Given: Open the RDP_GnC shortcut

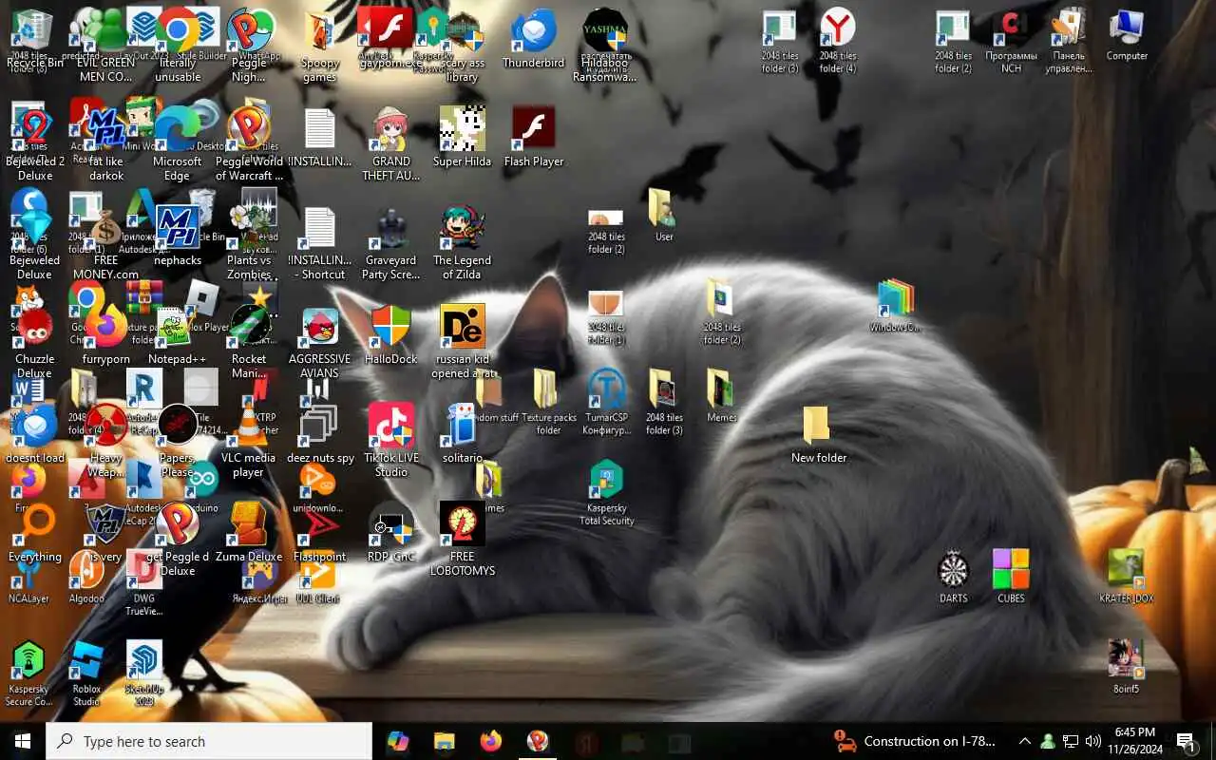Looking at the screenshot, I should point(391,532).
